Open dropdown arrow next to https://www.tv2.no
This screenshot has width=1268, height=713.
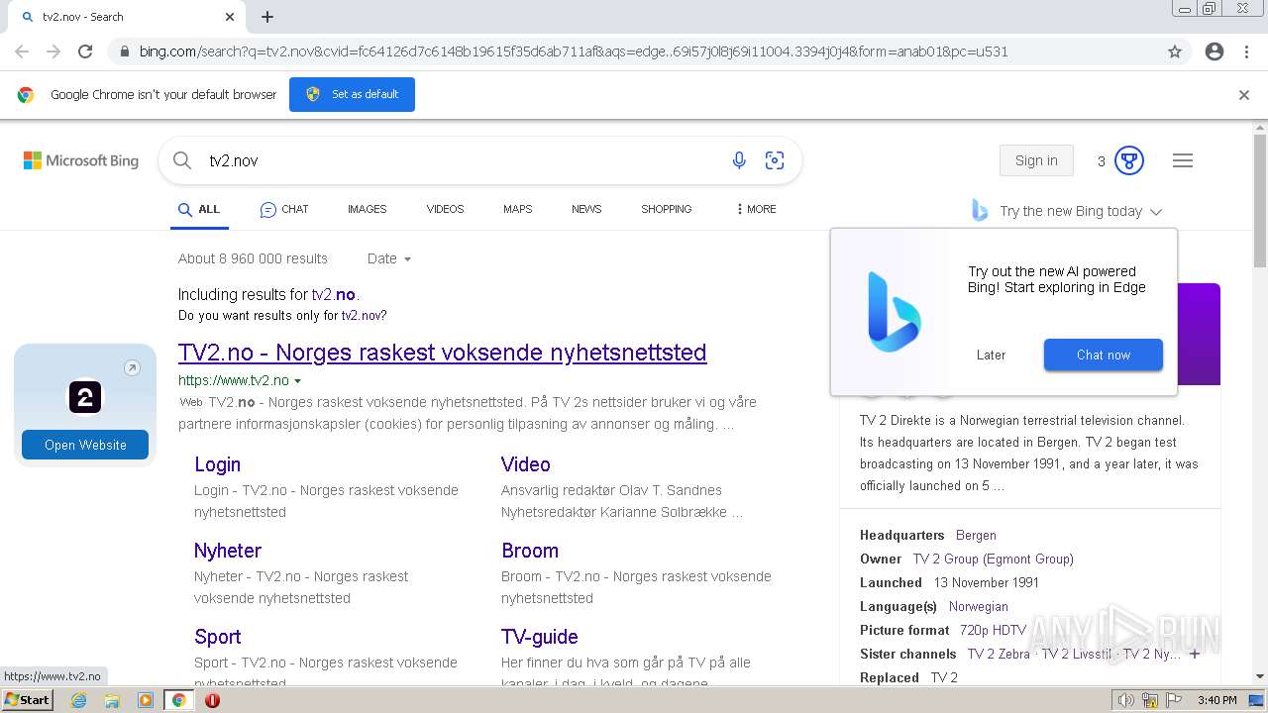(x=298, y=381)
